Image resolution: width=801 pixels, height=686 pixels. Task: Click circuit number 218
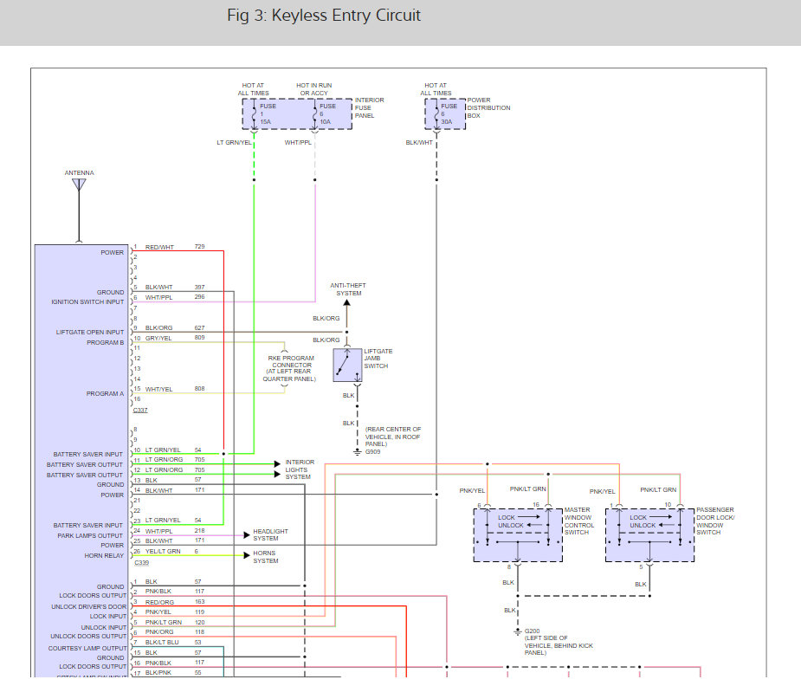pyautogui.click(x=199, y=531)
